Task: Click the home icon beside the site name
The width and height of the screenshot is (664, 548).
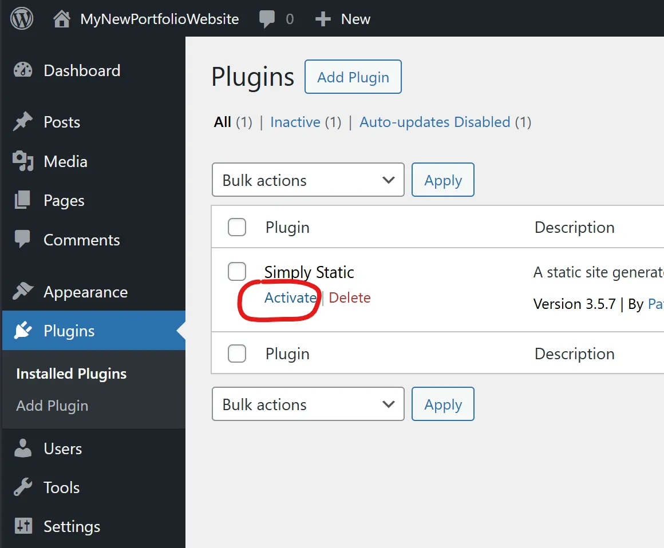Action: pos(62,19)
